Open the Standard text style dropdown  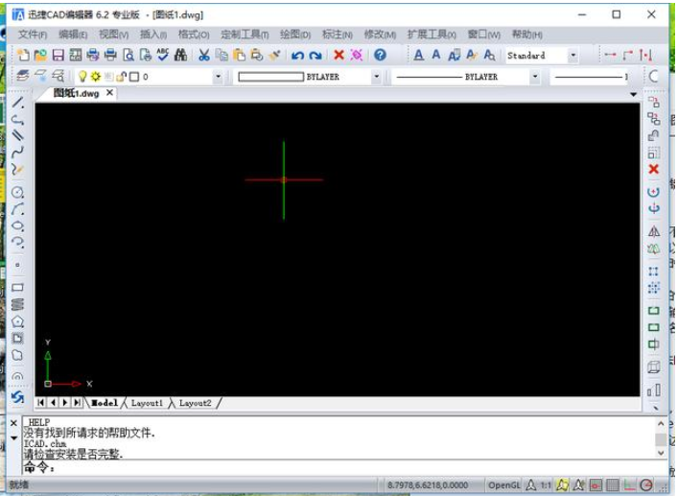tap(572, 56)
